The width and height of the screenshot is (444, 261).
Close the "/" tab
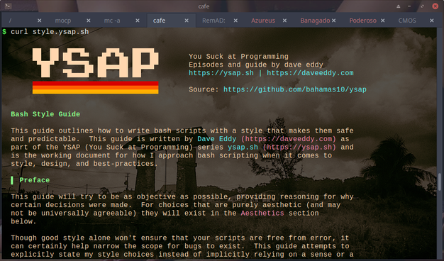[x=39, y=21]
